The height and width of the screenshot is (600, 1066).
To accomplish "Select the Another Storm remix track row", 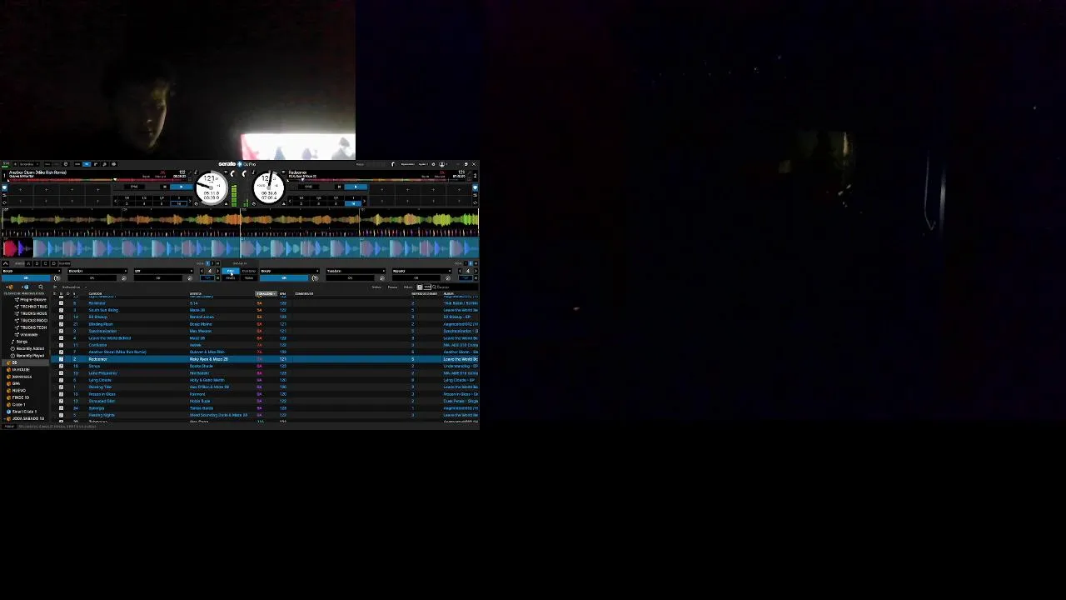I will click(x=265, y=352).
